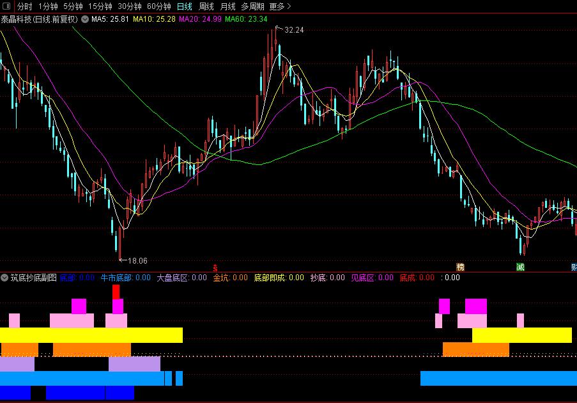Click the MA60 indicator label
This screenshot has height=403, width=577.
(x=246, y=19)
